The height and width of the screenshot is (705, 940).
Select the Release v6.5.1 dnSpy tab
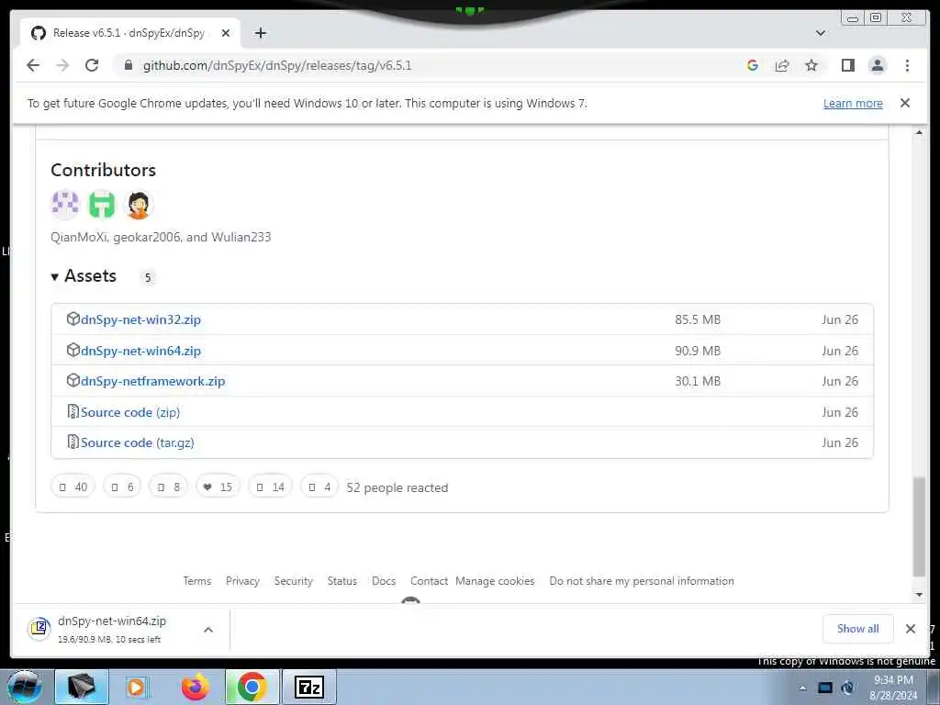click(x=129, y=33)
